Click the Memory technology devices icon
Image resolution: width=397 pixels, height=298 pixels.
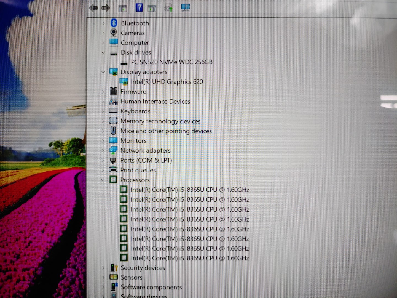point(113,121)
